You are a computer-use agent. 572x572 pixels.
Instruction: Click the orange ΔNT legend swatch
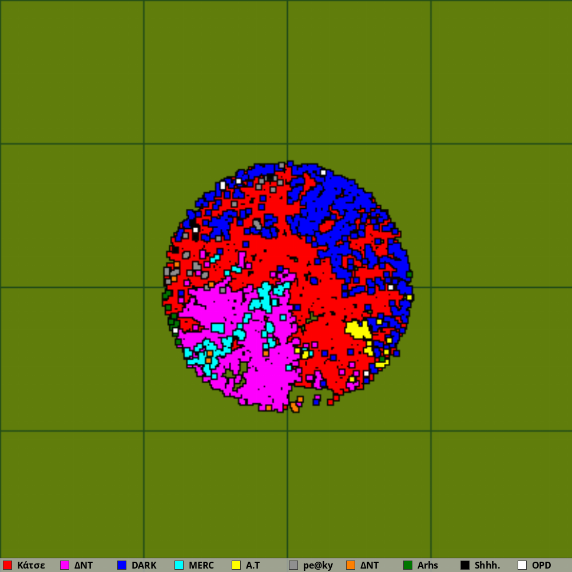tap(351, 565)
